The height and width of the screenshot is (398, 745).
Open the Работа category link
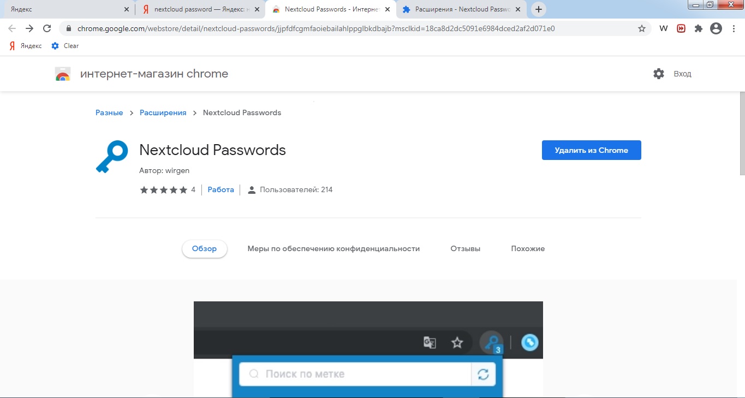(x=220, y=189)
